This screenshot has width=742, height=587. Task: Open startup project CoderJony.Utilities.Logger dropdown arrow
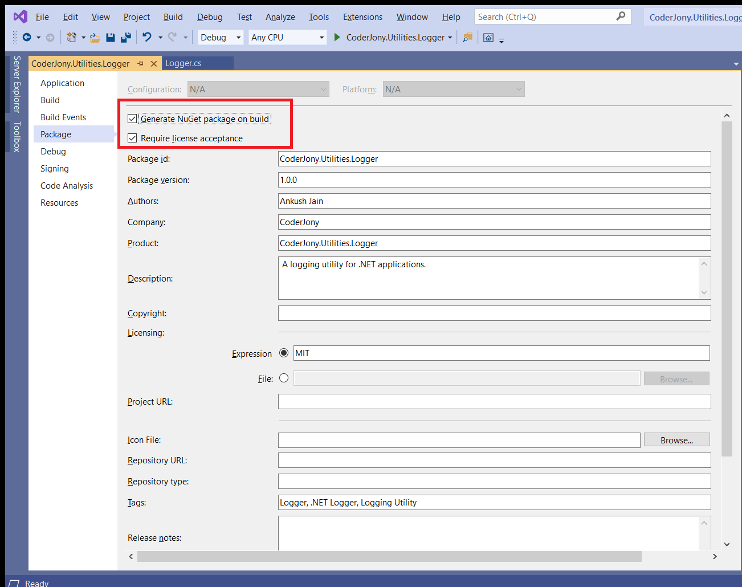(x=450, y=38)
